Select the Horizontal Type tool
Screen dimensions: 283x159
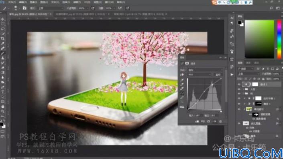point(3,92)
